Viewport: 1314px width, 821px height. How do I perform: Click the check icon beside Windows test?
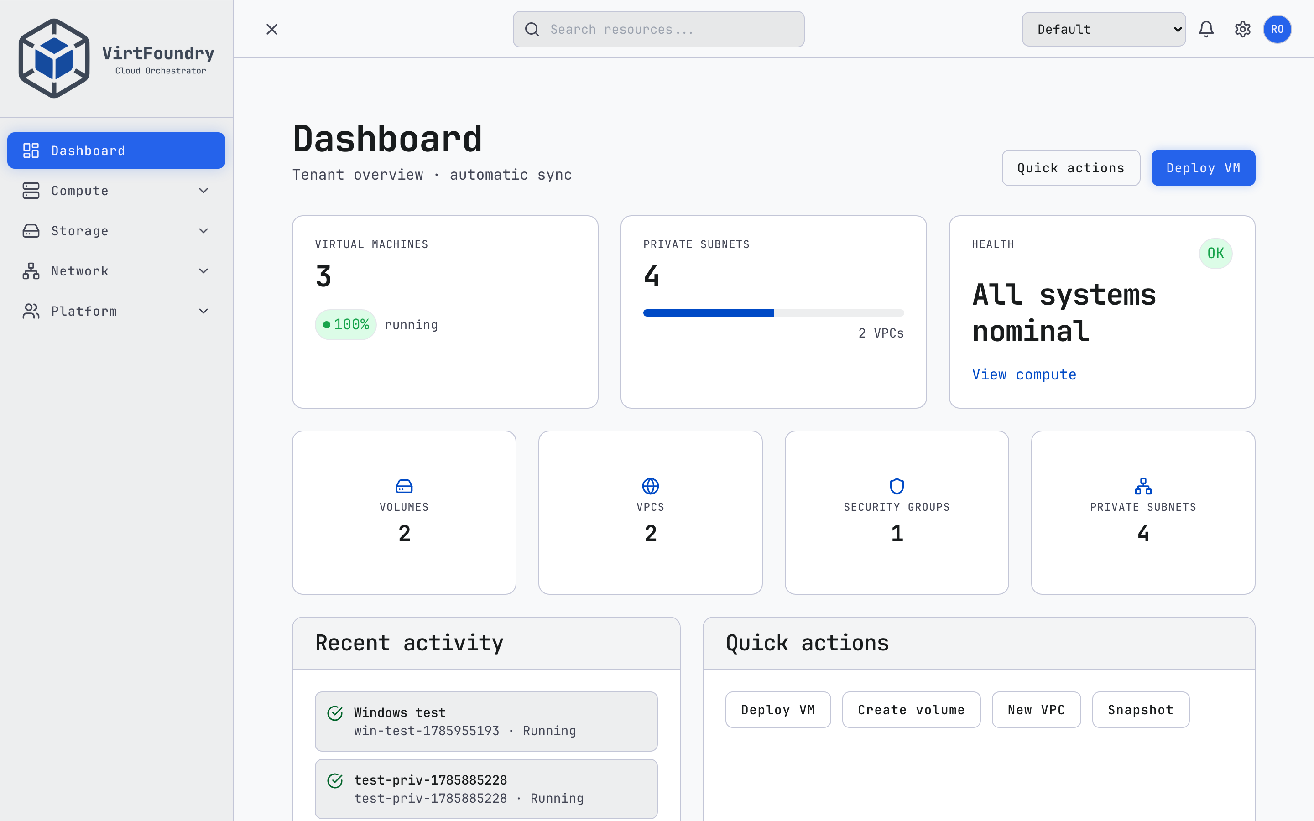pyautogui.click(x=335, y=713)
